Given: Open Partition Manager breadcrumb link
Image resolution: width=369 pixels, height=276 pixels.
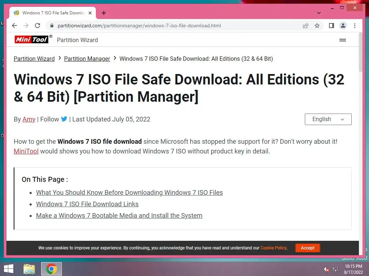Looking at the screenshot, I should pos(87,59).
